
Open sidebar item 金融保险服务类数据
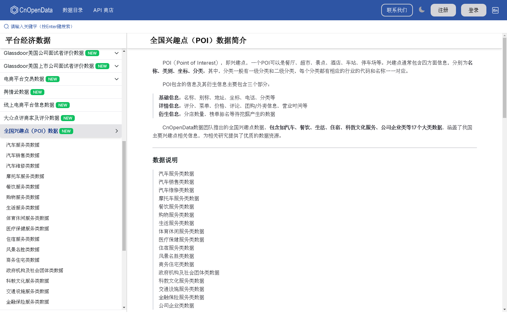(x=28, y=302)
